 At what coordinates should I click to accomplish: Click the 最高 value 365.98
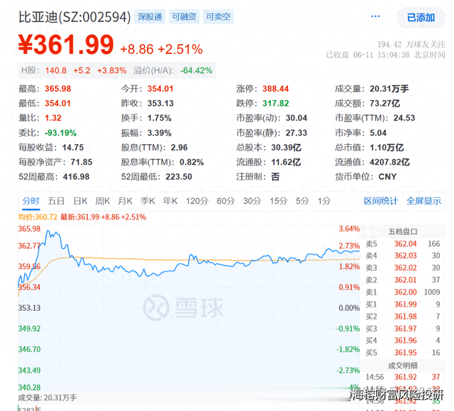[x=57, y=89]
